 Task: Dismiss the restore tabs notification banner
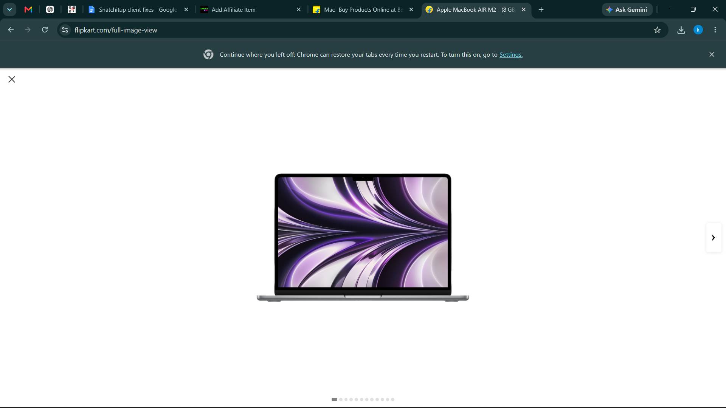pos(712,55)
